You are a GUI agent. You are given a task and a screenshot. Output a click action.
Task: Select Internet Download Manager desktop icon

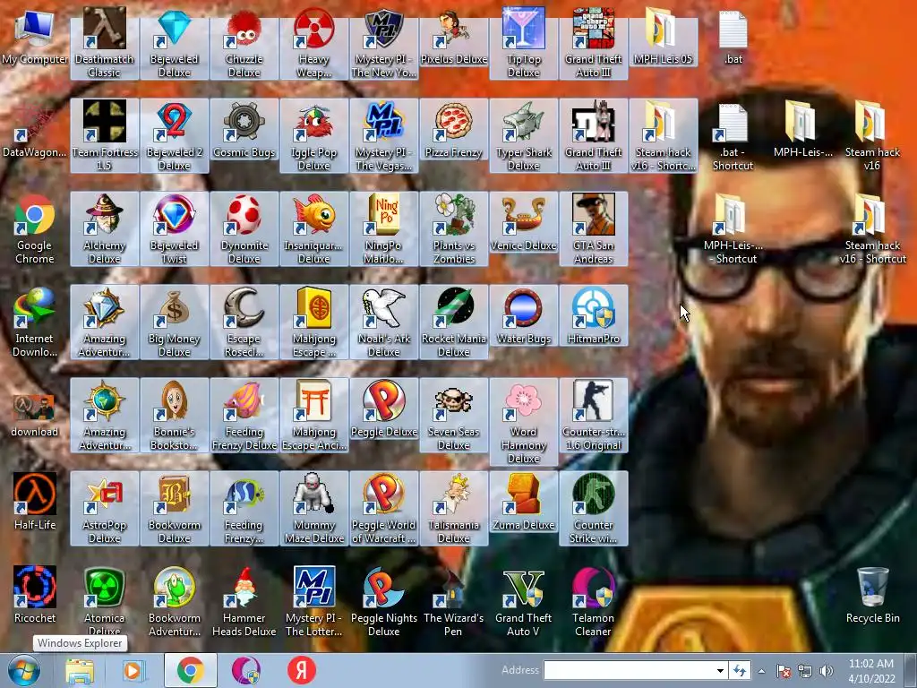[35, 322]
